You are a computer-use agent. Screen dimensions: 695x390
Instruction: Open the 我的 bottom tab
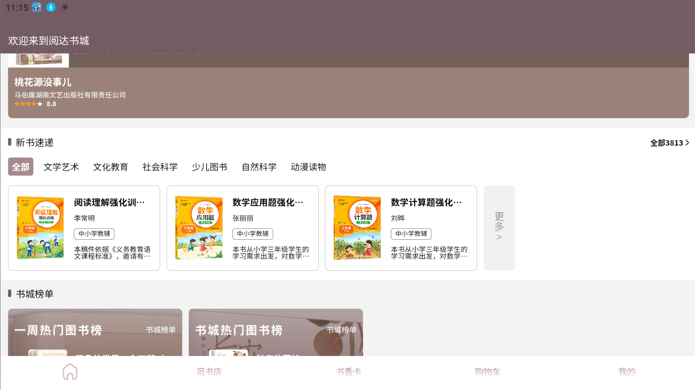tap(627, 372)
